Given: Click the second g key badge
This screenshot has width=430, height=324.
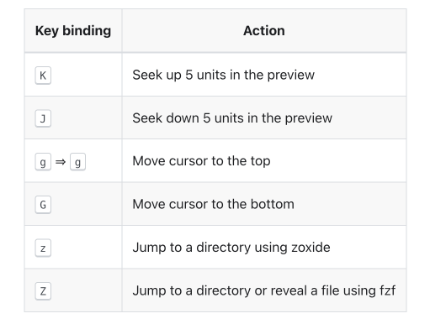Looking at the screenshot, I should [x=77, y=161].
